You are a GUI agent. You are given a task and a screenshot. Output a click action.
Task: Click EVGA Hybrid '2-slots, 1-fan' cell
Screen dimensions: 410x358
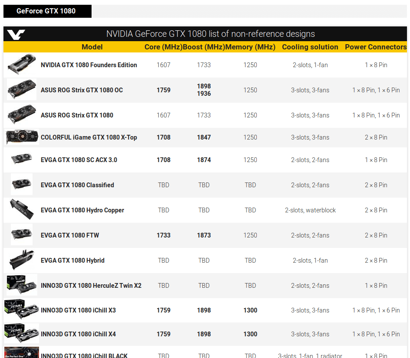point(310,260)
